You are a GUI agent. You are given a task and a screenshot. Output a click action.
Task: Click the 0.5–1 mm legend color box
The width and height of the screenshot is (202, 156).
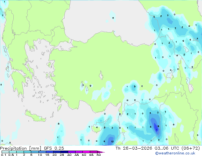(x=13, y=152)
